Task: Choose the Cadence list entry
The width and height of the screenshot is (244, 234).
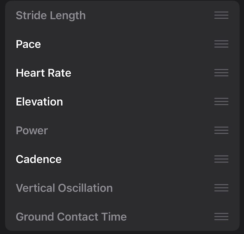Action: pyautogui.click(x=39, y=159)
